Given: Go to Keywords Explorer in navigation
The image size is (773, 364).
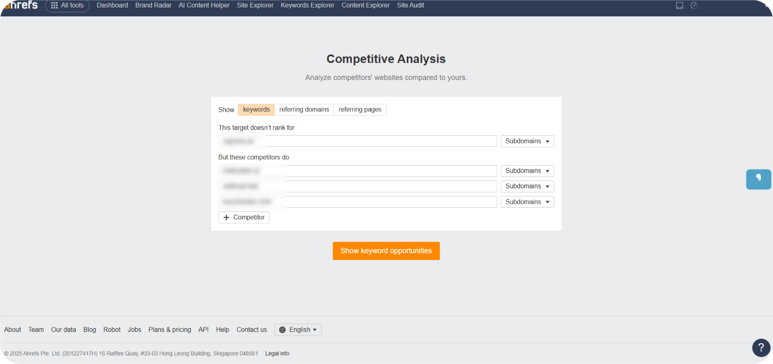Looking at the screenshot, I should [307, 5].
